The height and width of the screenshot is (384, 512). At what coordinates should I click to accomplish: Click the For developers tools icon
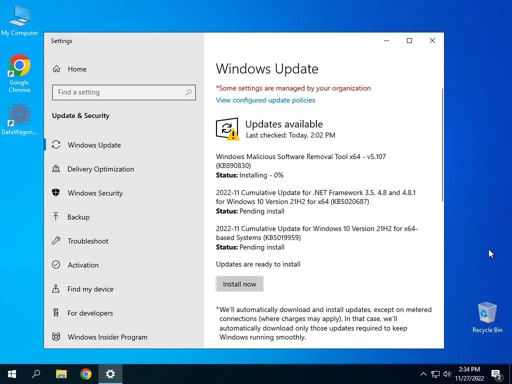pos(56,313)
